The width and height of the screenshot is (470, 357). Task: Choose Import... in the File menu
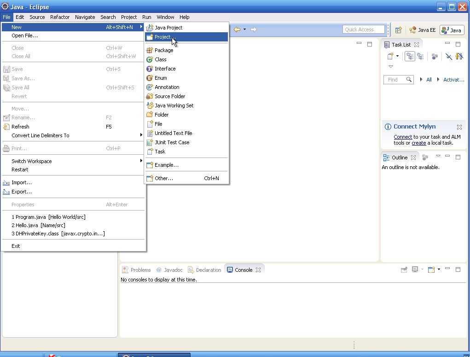[x=73, y=183]
